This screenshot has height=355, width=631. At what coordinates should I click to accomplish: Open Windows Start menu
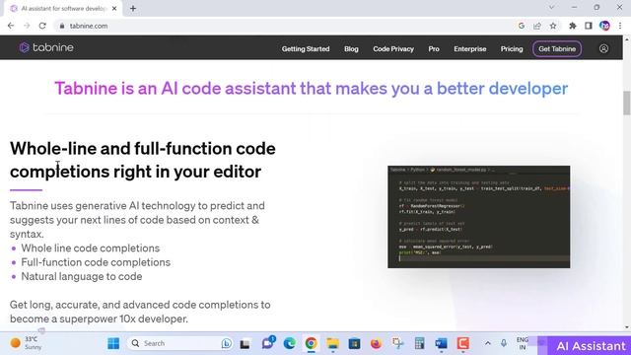tap(113, 343)
